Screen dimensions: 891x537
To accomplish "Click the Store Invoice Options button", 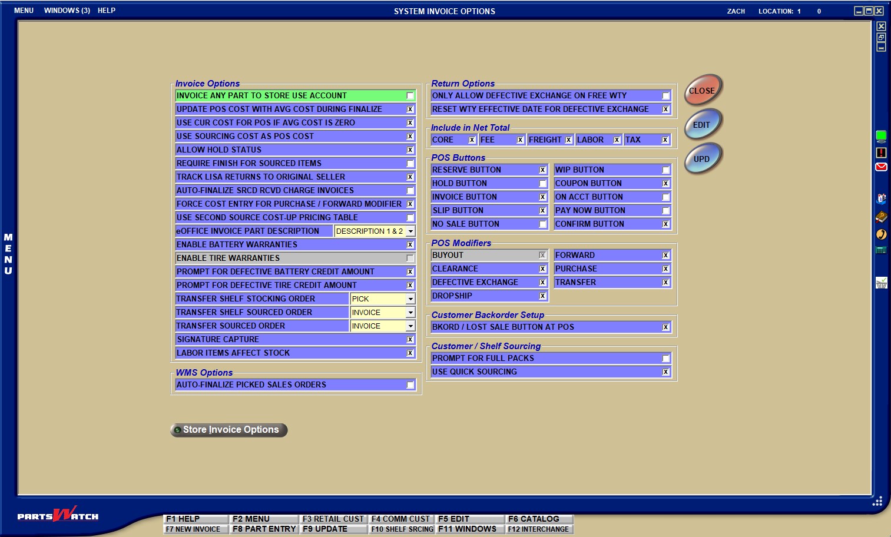I will [x=229, y=430].
